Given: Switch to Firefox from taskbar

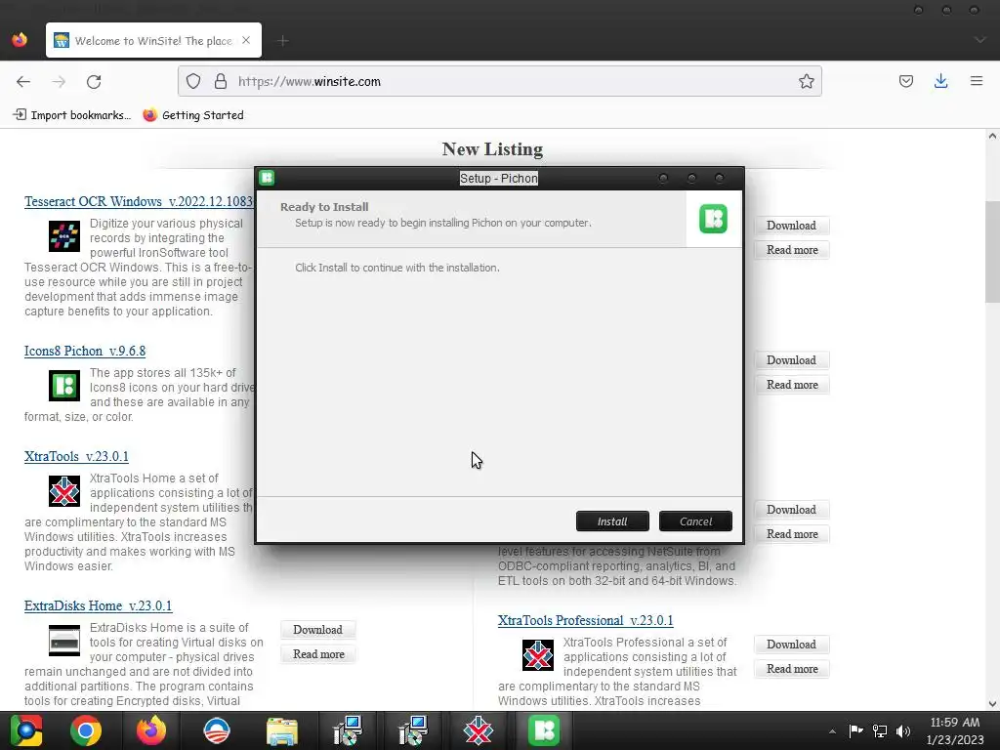Looking at the screenshot, I should [x=151, y=730].
